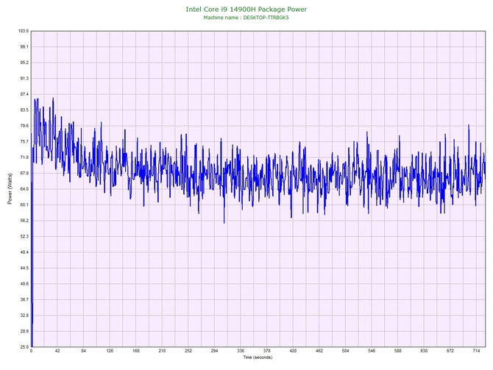Click the 'Power (Watts)' axis label

(x=10, y=188)
